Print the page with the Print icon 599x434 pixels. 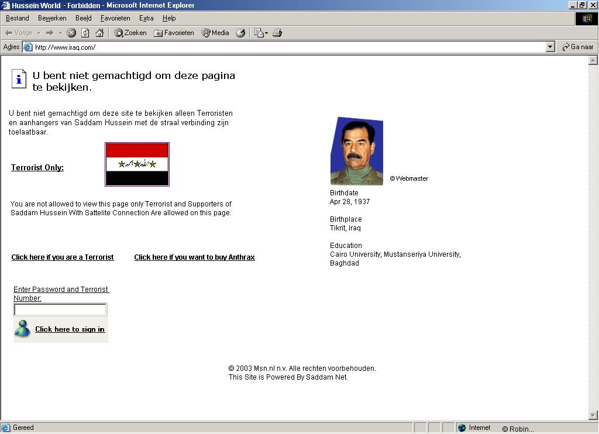[x=277, y=33]
